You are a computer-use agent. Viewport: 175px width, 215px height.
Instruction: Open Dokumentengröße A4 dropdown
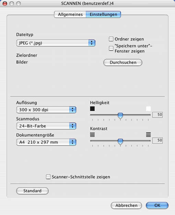pyautogui.click(x=46, y=142)
